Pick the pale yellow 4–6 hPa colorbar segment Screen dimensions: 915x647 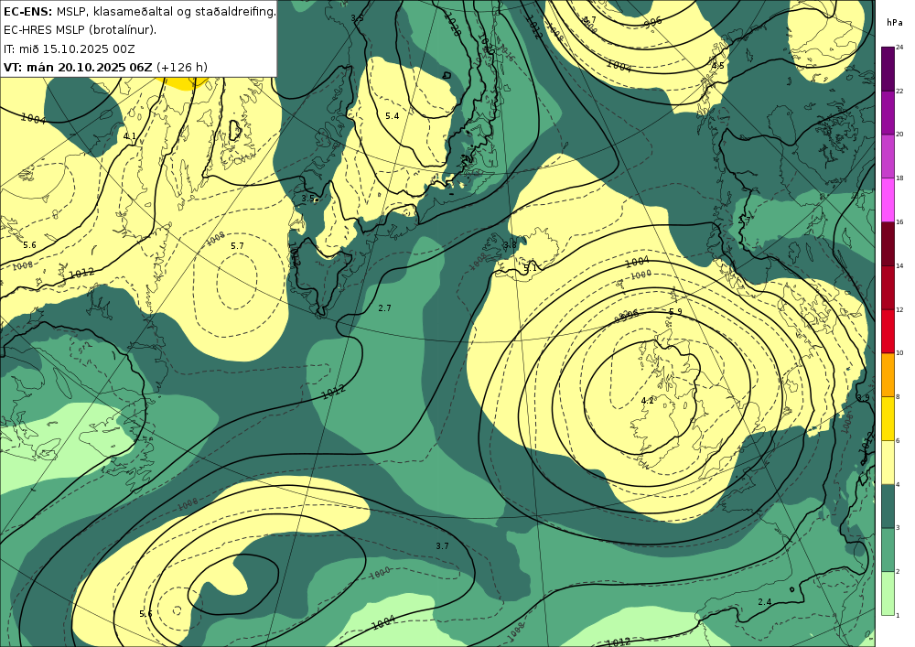[888, 462]
